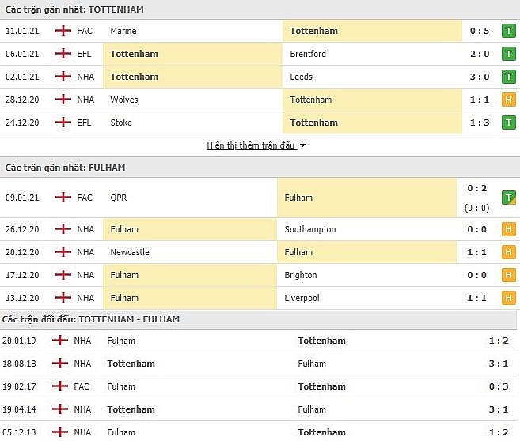Click the green T badge for Marine match
520x441 pixels.
pyautogui.click(x=508, y=32)
